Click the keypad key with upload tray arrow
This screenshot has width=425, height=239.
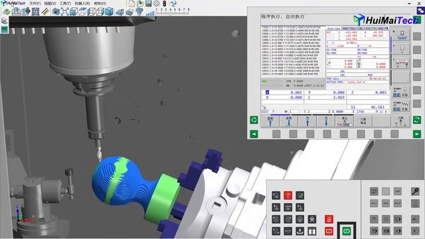299,231
